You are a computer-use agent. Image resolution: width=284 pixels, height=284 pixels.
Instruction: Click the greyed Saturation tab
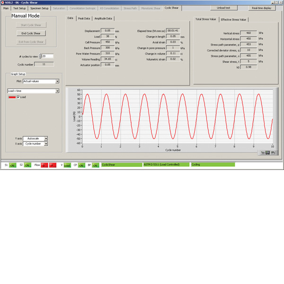pos(59,9)
